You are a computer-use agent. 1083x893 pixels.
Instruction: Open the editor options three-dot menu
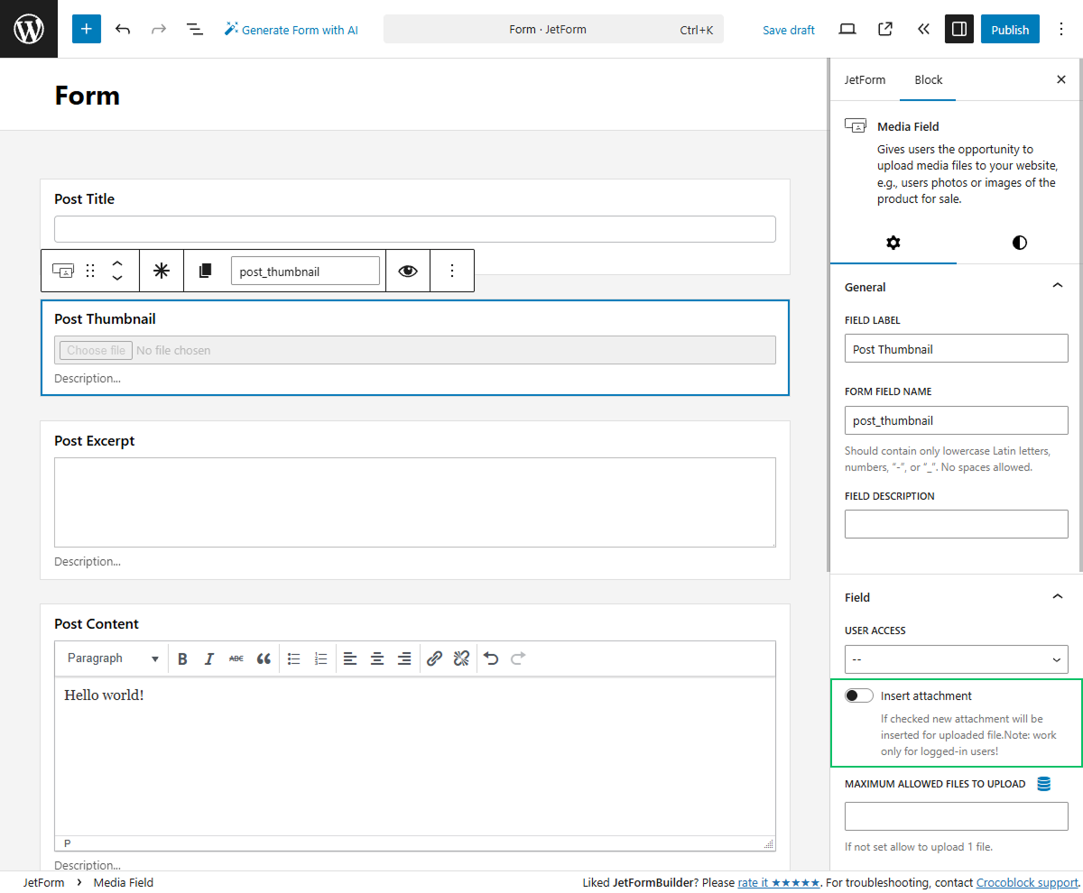(1061, 29)
